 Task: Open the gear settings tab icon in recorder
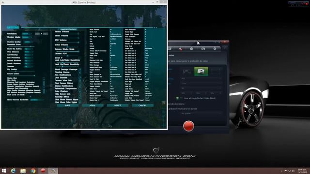215,48
